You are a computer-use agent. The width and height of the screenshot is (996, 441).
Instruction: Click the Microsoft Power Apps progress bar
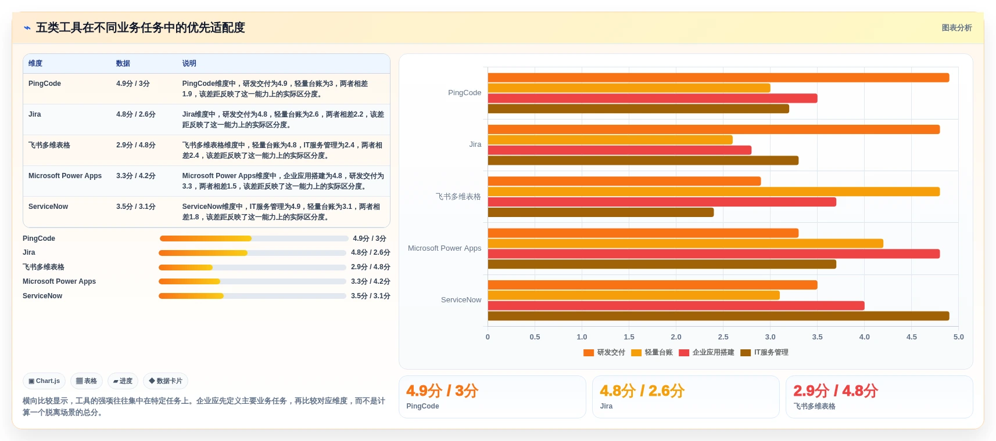(x=252, y=281)
